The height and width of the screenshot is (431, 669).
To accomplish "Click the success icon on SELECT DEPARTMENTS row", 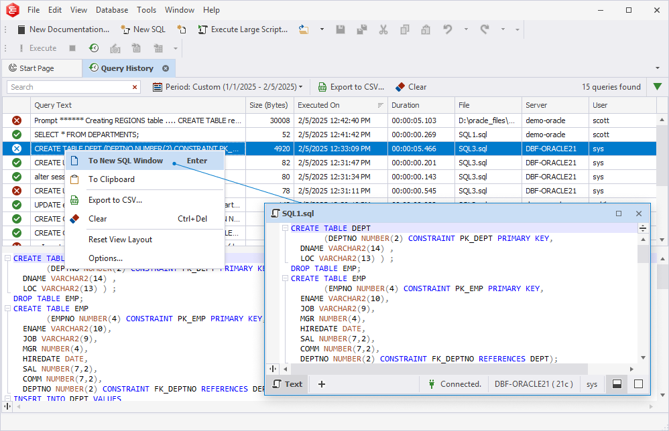I will [17, 135].
